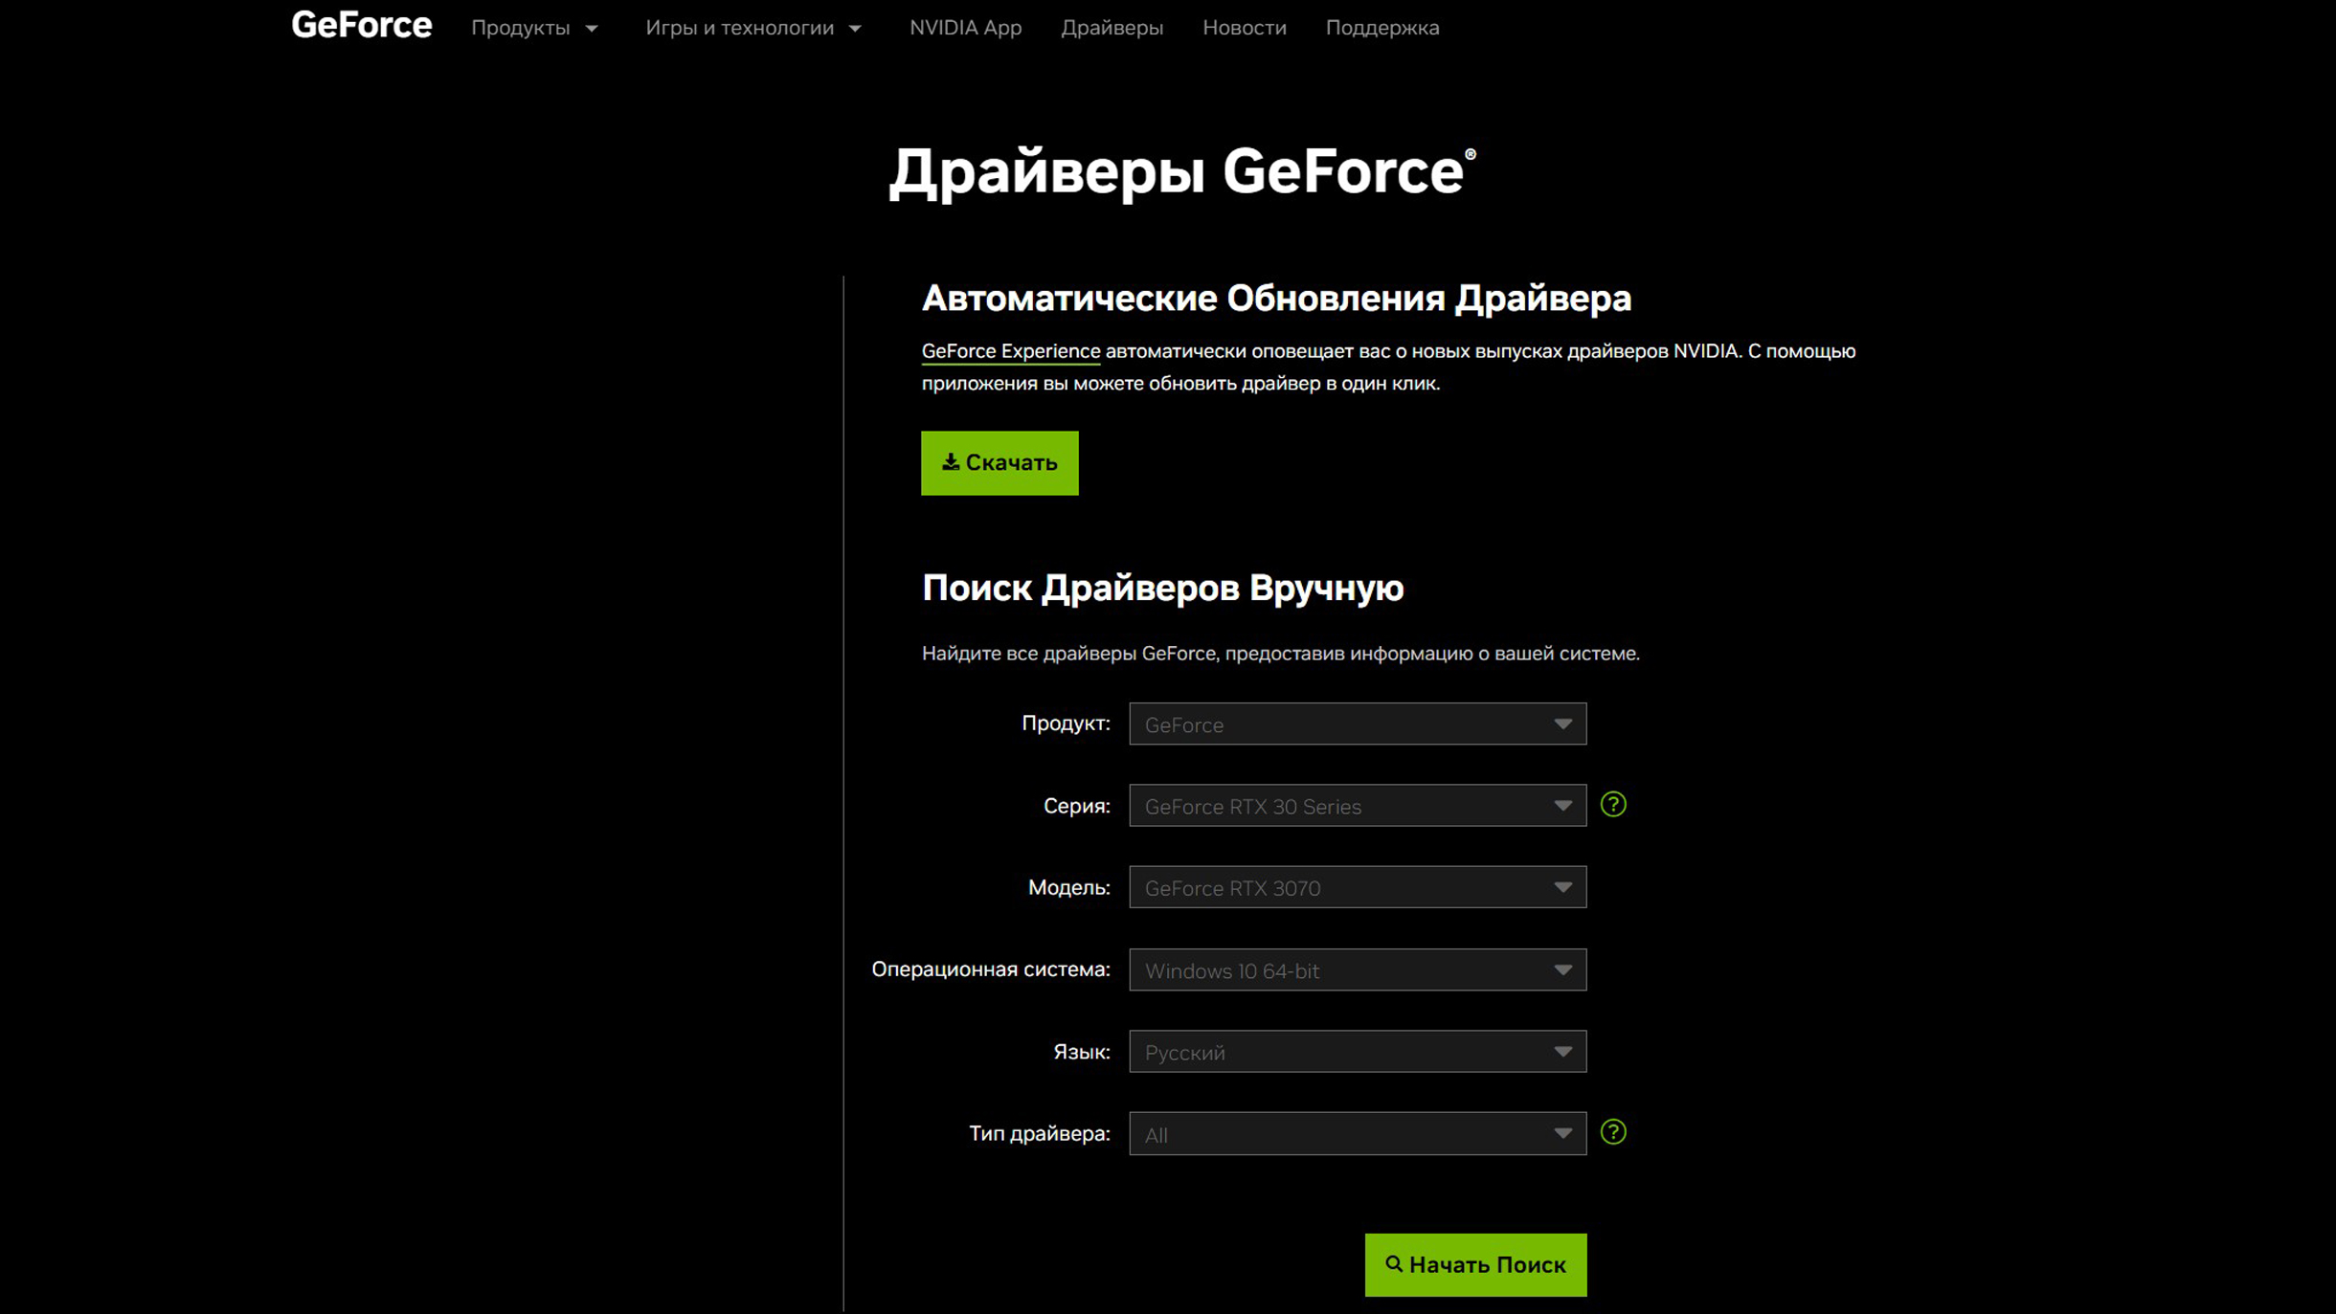Click the Драйверы GeForce page title
Image resolution: width=2336 pixels, height=1314 pixels.
pos(1182,172)
